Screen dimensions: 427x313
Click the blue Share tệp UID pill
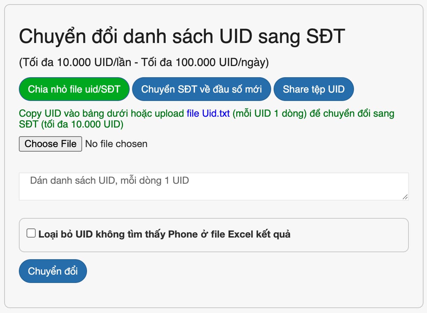pos(313,89)
